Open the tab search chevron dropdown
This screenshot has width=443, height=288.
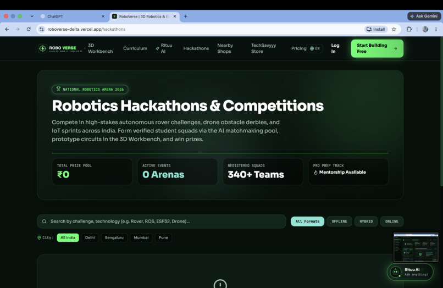tap(32, 16)
